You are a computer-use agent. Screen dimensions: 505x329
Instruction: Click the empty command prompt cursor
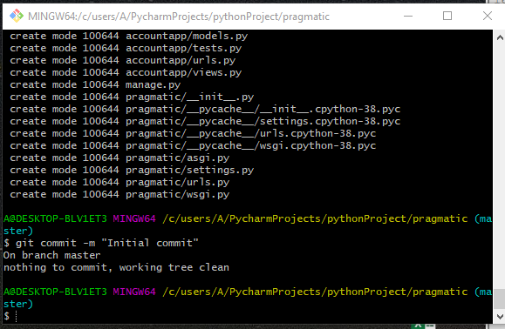click(16, 317)
